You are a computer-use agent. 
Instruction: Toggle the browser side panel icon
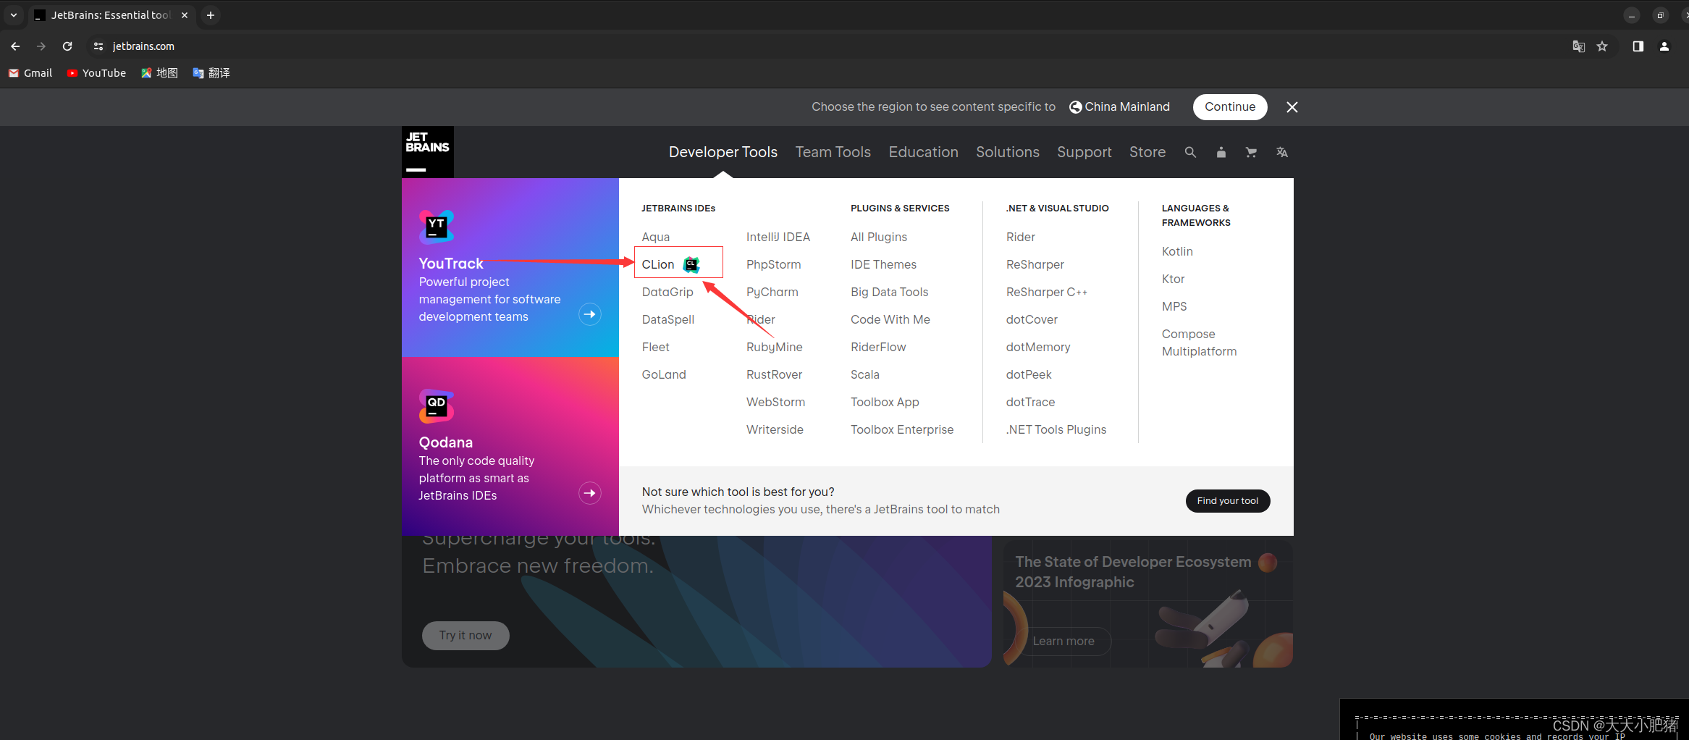1638,46
